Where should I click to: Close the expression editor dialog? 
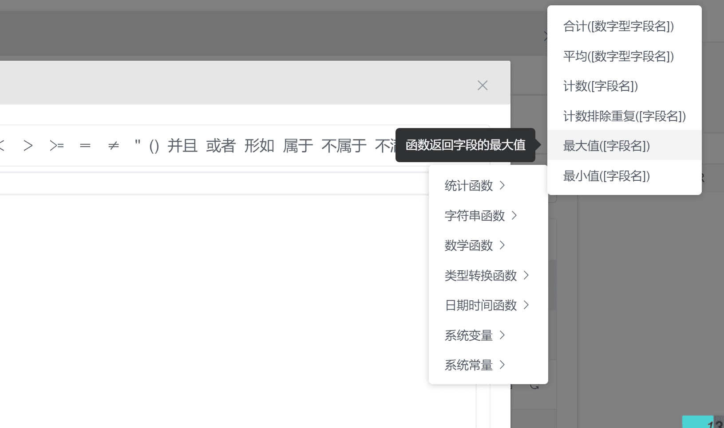[x=483, y=85]
